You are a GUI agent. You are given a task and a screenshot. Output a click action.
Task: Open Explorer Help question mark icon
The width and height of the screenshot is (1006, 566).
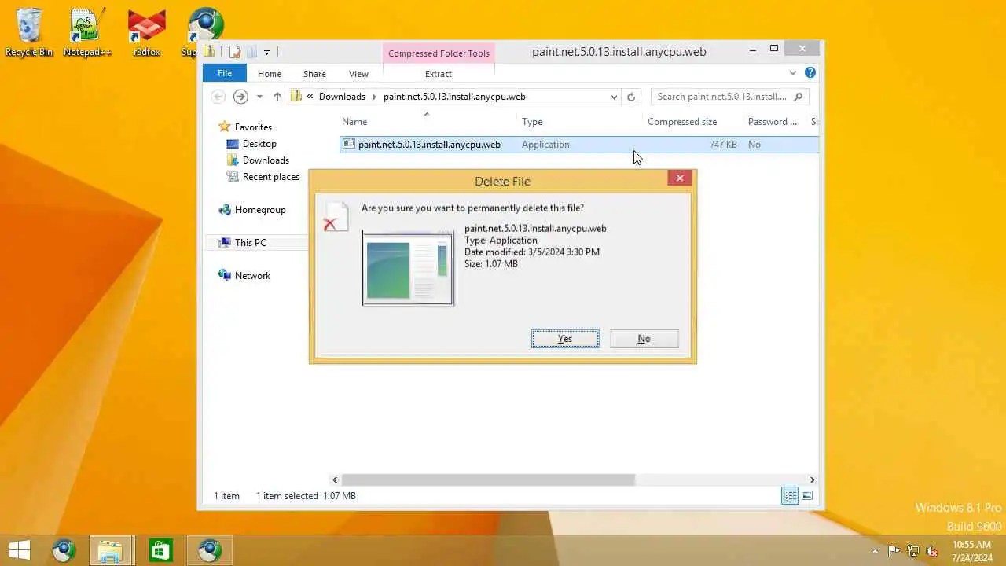coord(810,73)
